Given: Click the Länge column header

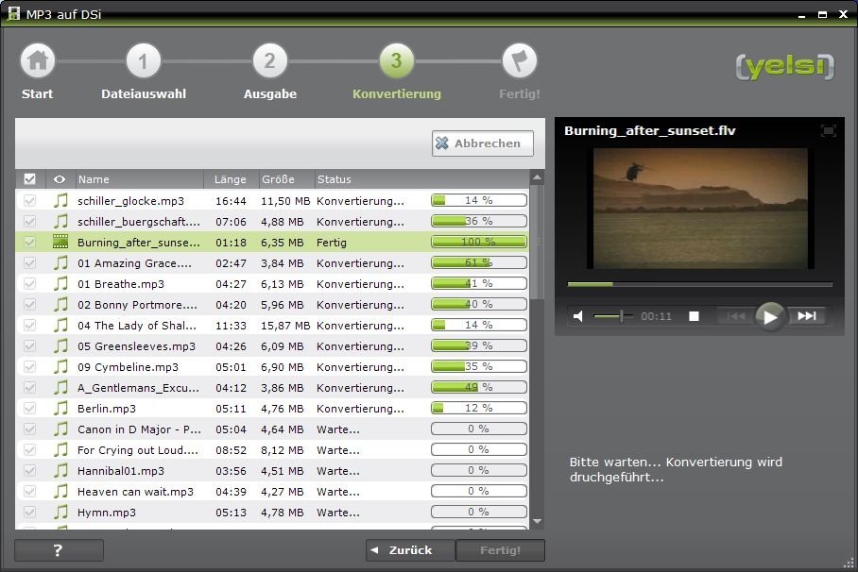Looking at the screenshot, I should tap(230, 178).
